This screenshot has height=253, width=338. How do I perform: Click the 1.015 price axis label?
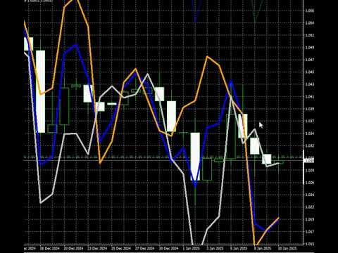309,244
